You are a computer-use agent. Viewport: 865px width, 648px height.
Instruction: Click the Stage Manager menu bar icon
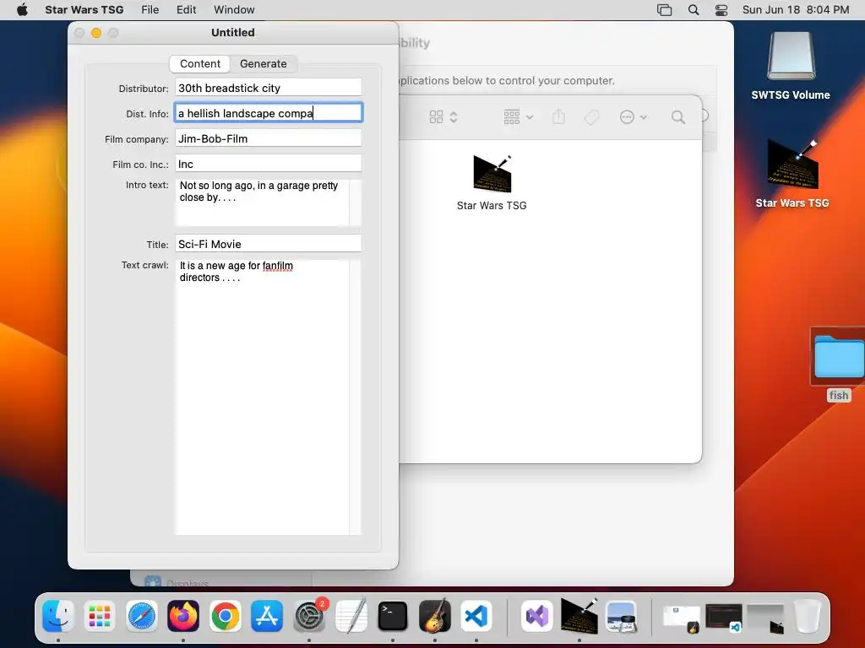[x=664, y=9]
